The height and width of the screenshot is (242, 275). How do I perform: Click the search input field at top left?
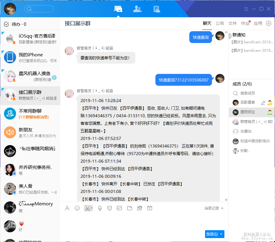click(x=39, y=9)
